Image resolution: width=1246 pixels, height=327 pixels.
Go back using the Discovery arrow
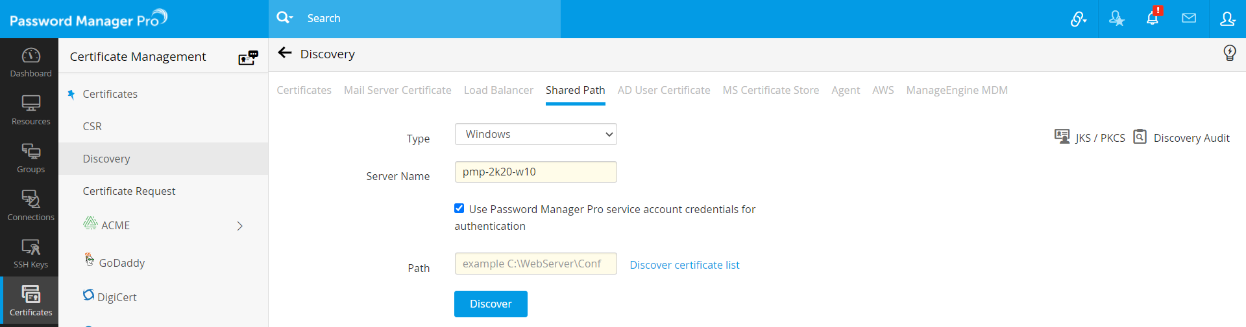(x=285, y=53)
